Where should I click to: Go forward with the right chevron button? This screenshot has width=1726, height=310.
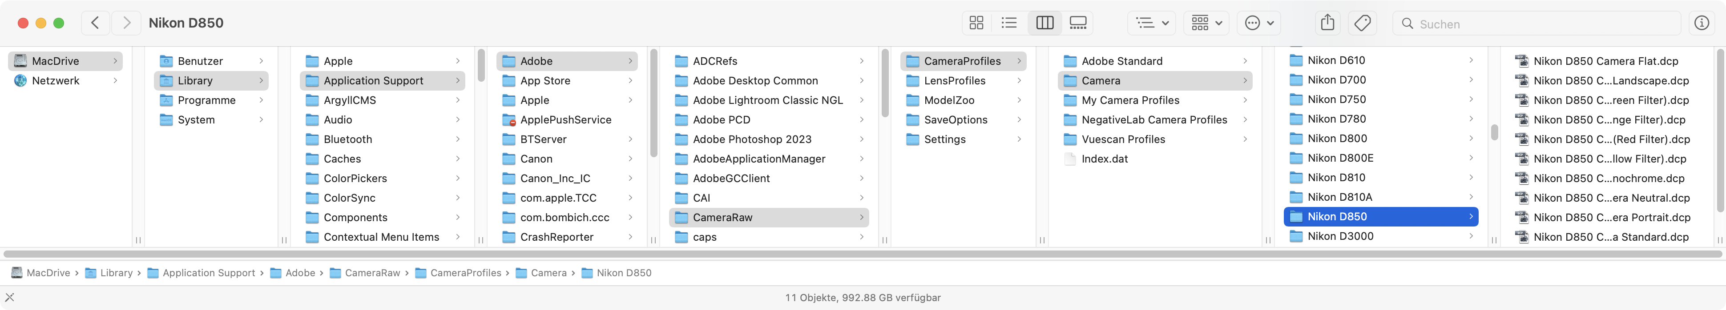pos(127,23)
